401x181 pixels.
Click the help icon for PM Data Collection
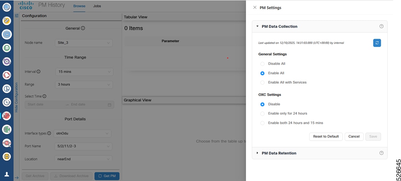tap(381, 26)
